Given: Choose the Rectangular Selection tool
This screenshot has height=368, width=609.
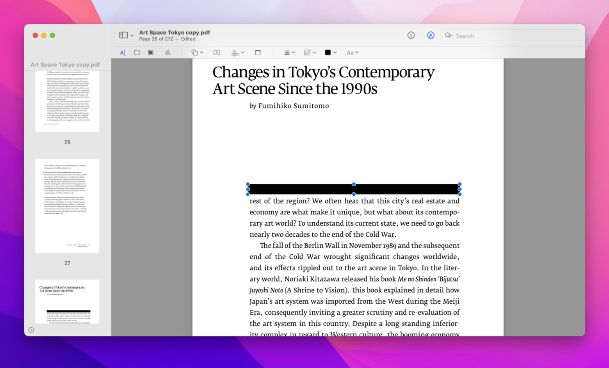Looking at the screenshot, I should click(137, 53).
